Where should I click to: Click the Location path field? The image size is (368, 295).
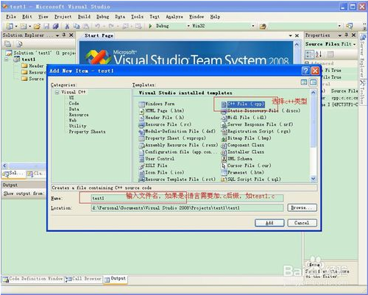click(187, 208)
